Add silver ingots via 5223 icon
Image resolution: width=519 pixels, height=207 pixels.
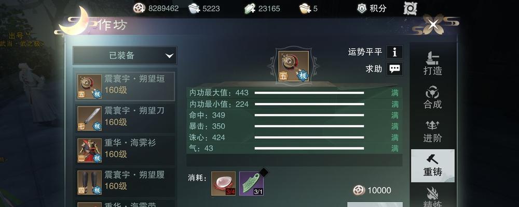194,8
